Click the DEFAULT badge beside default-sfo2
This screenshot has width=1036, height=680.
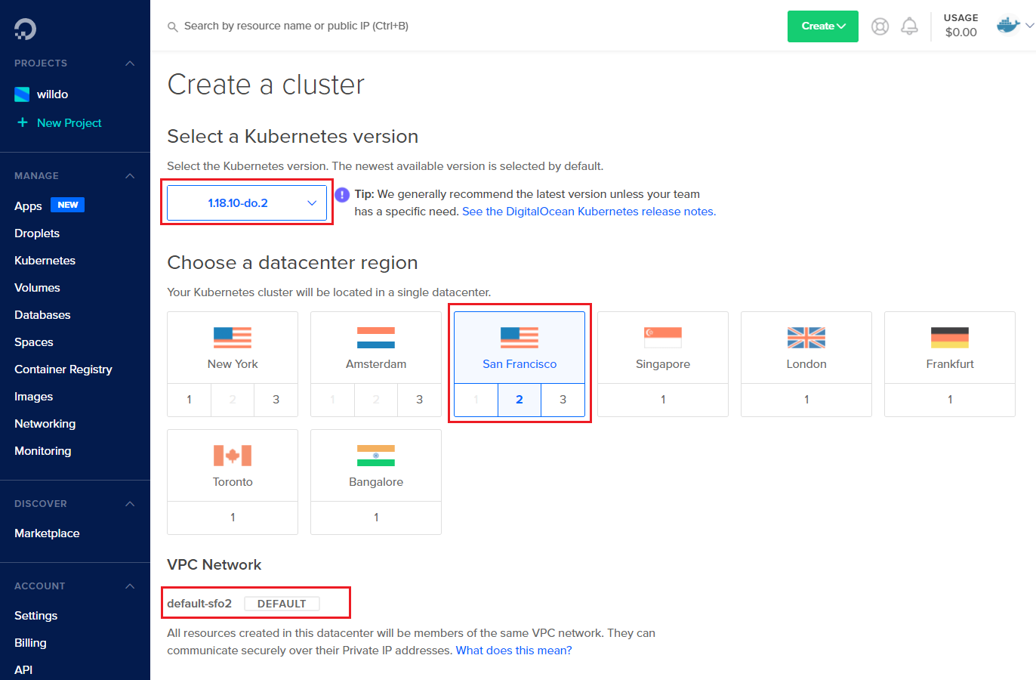[282, 604]
